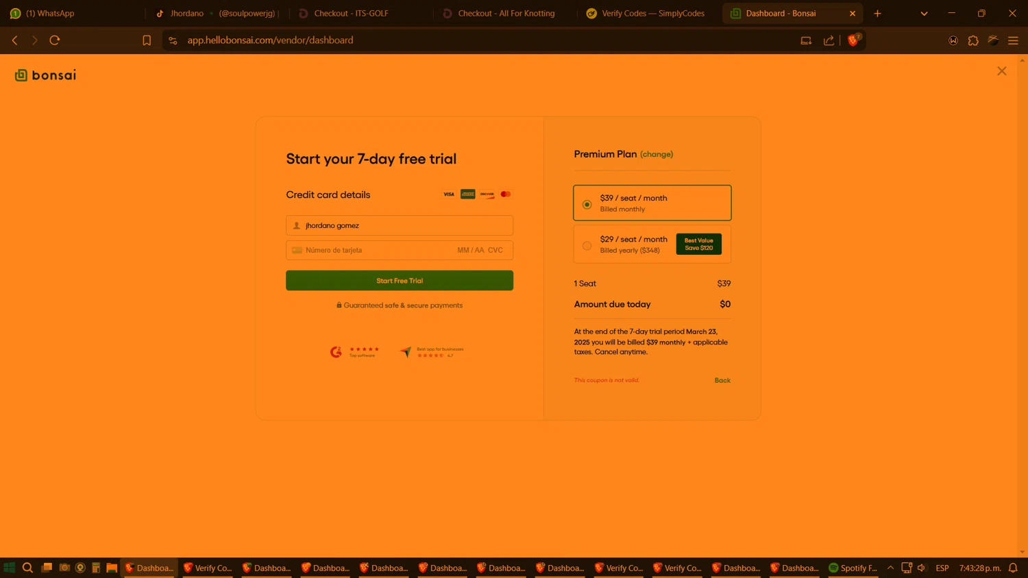Open a new browser tab

[x=877, y=13]
